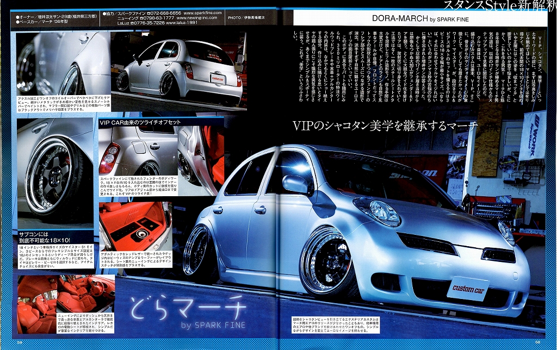
Task: Select the caption beneath the main car photo
Action: coord(336,325)
